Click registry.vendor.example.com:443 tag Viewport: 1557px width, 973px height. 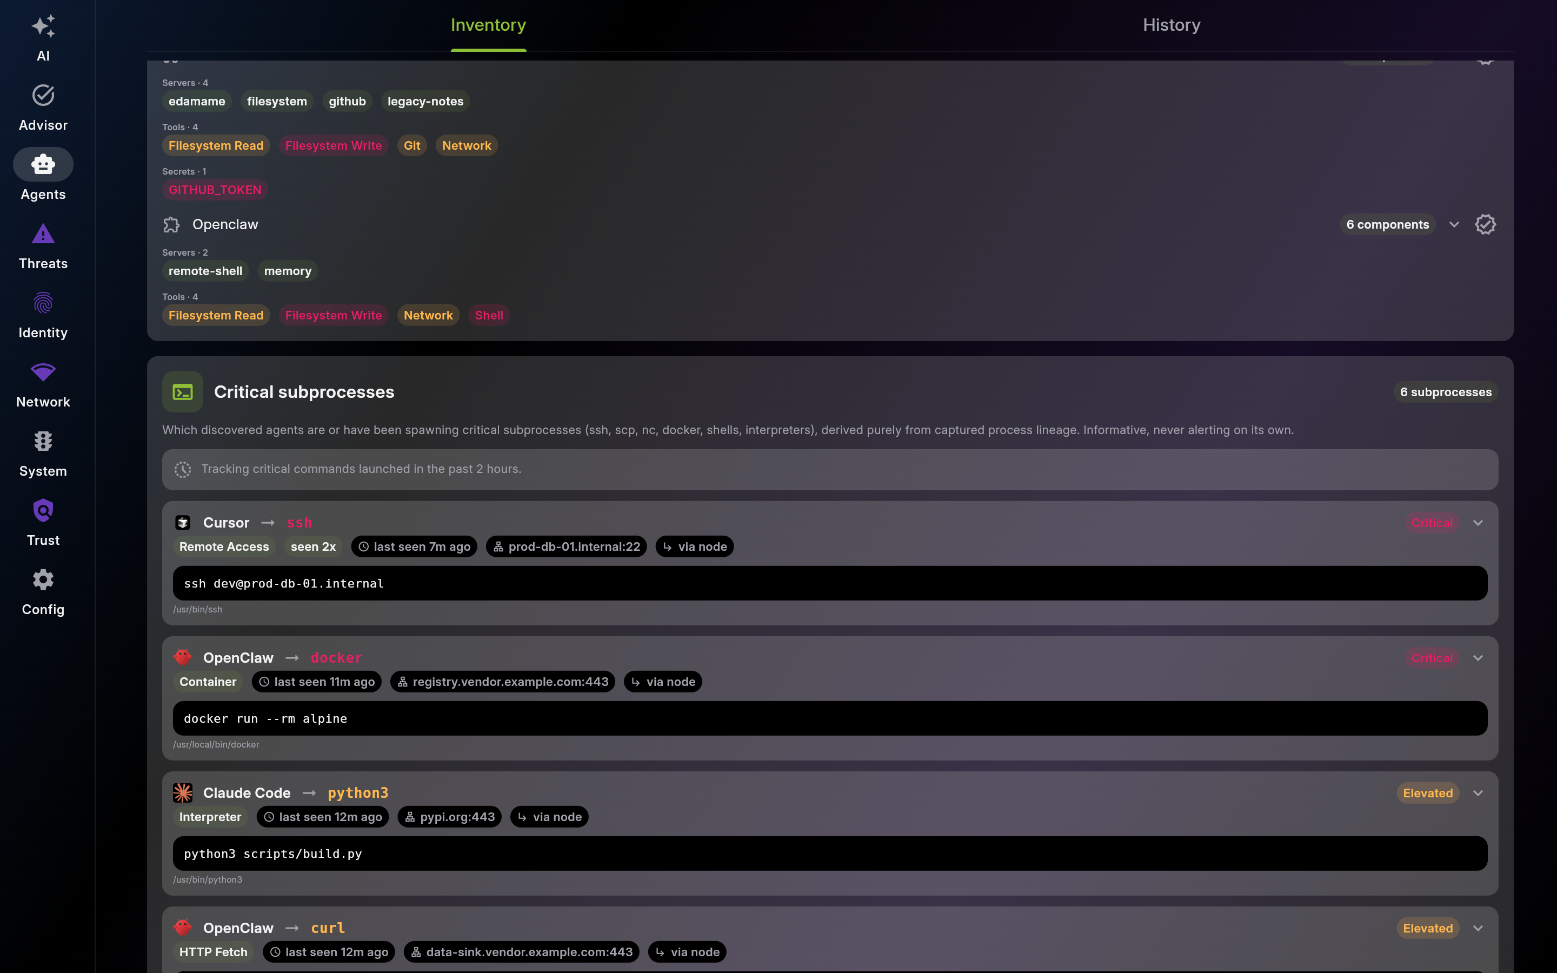pos(502,682)
